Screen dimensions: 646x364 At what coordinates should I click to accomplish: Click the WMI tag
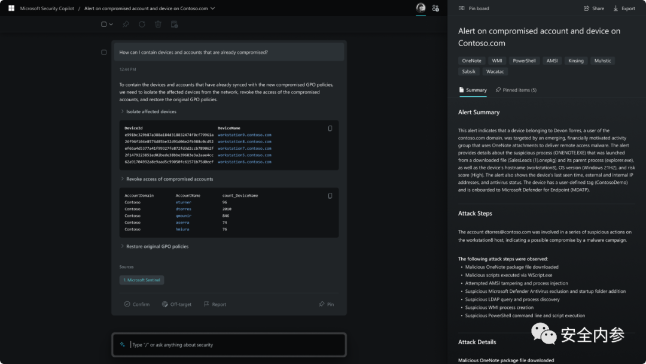point(497,60)
